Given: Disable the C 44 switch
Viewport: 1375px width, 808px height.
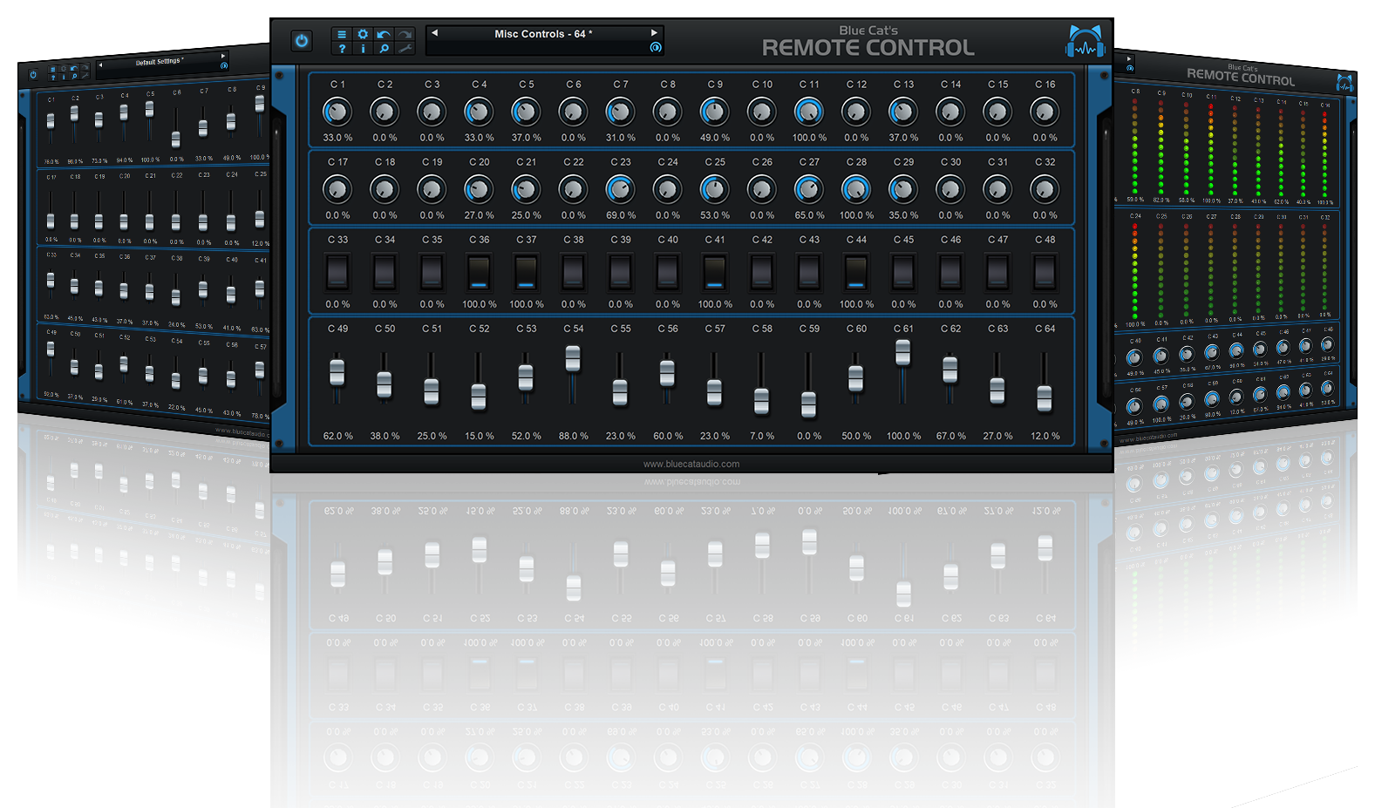Looking at the screenshot, I should click(x=856, y=272).
